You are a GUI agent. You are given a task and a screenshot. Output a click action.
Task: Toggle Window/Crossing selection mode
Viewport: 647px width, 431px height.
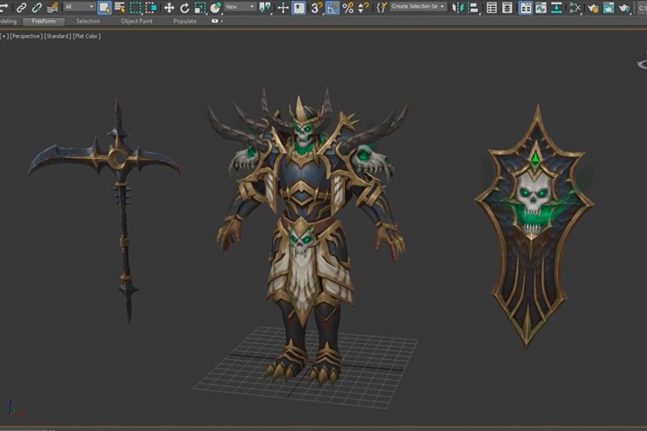[x=151, y=7]
